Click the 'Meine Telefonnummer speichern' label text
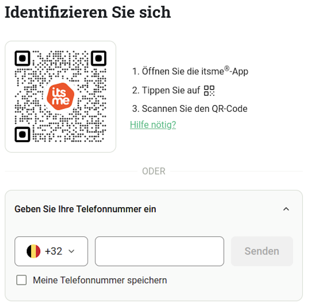This screenshot has width=309, height=306. pos(100,280)
